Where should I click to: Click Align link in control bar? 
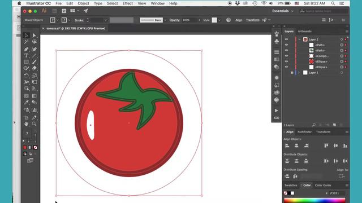coord(239,20)
